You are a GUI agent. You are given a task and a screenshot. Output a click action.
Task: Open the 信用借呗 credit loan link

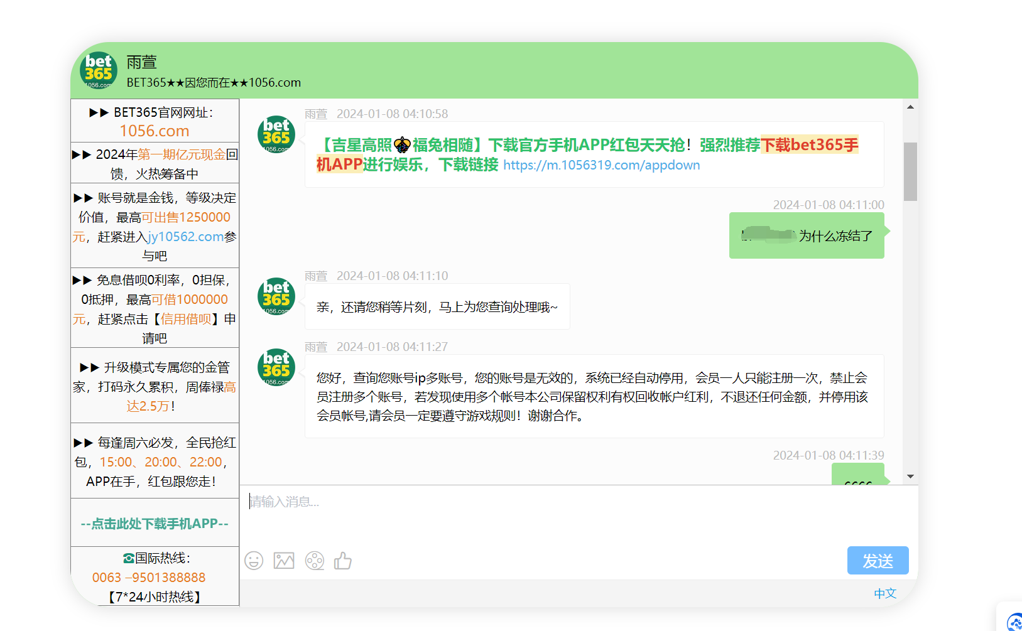click(x=185, y=319)
